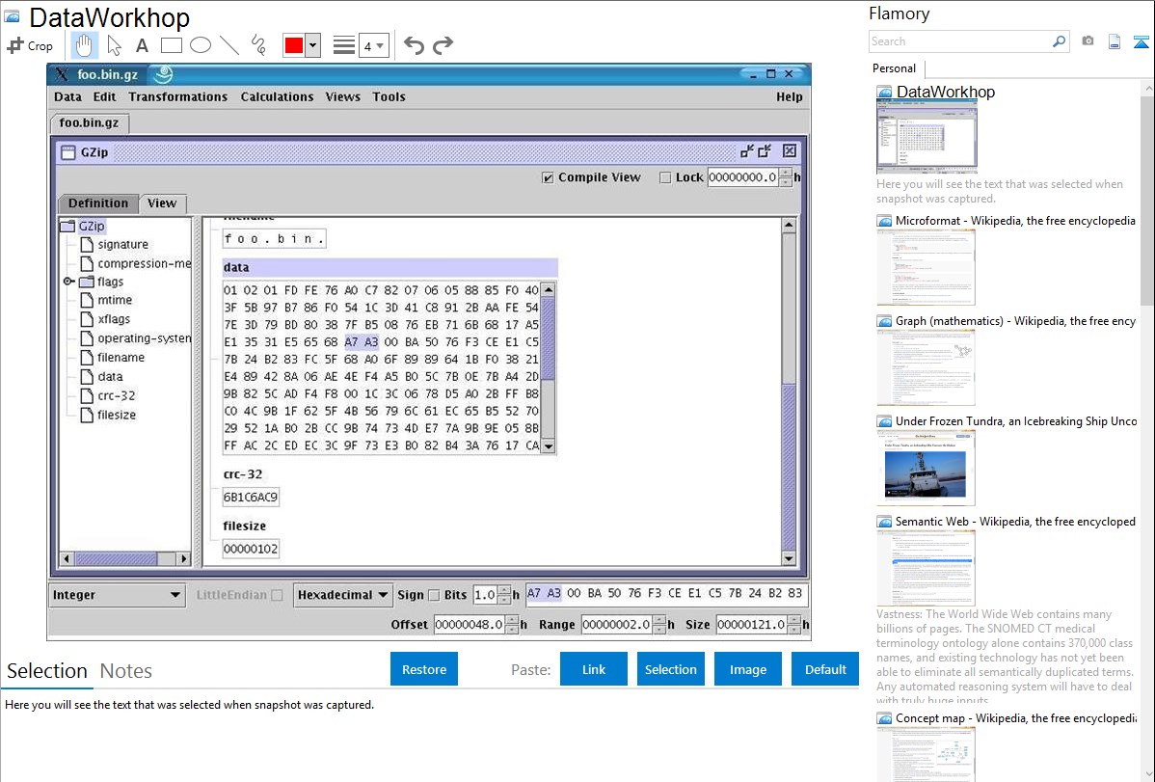Click the Link paste button
This screenshot has width=1155, height=782.
(x=594, y=669)
